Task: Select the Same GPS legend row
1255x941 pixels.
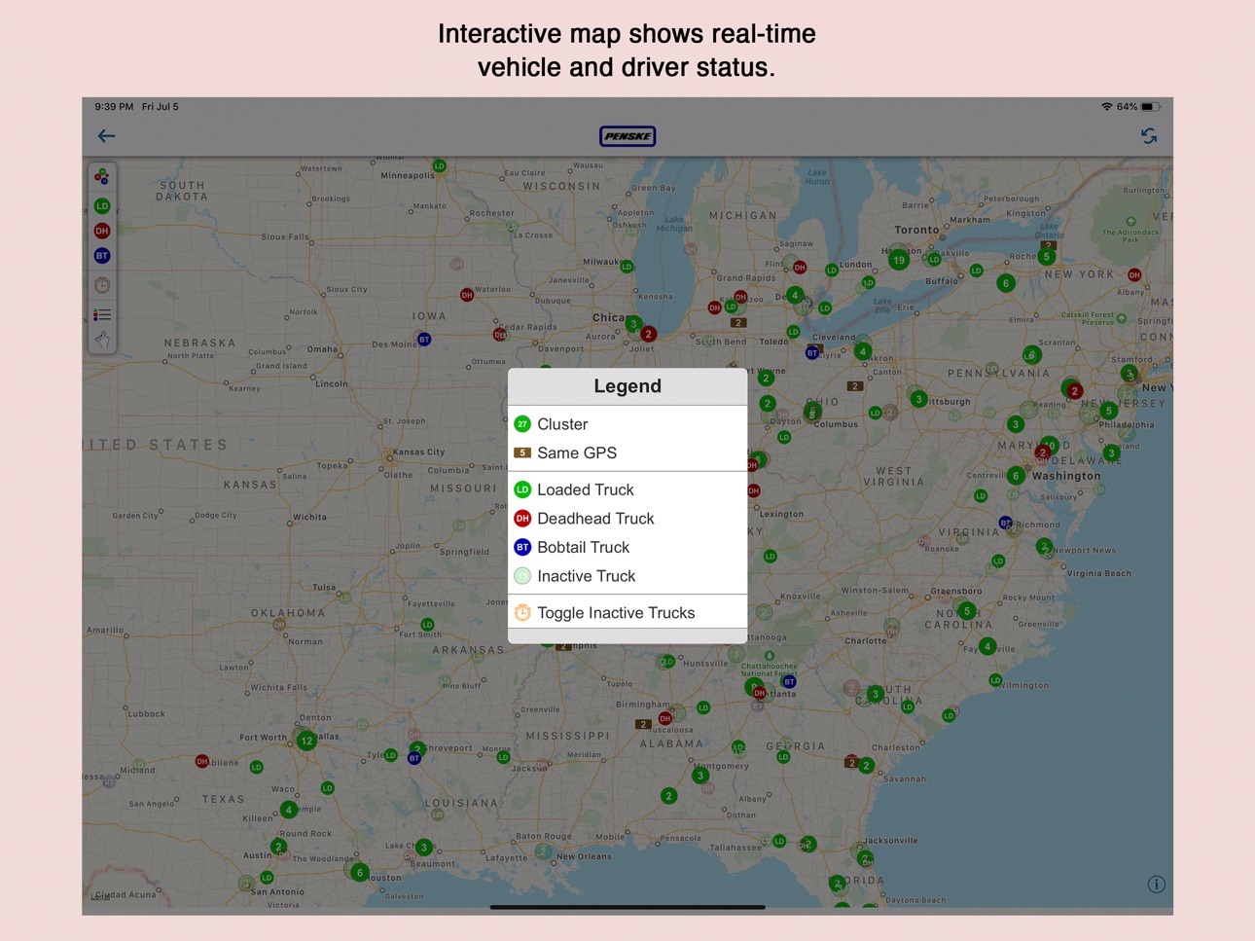Action: point(627,452)
